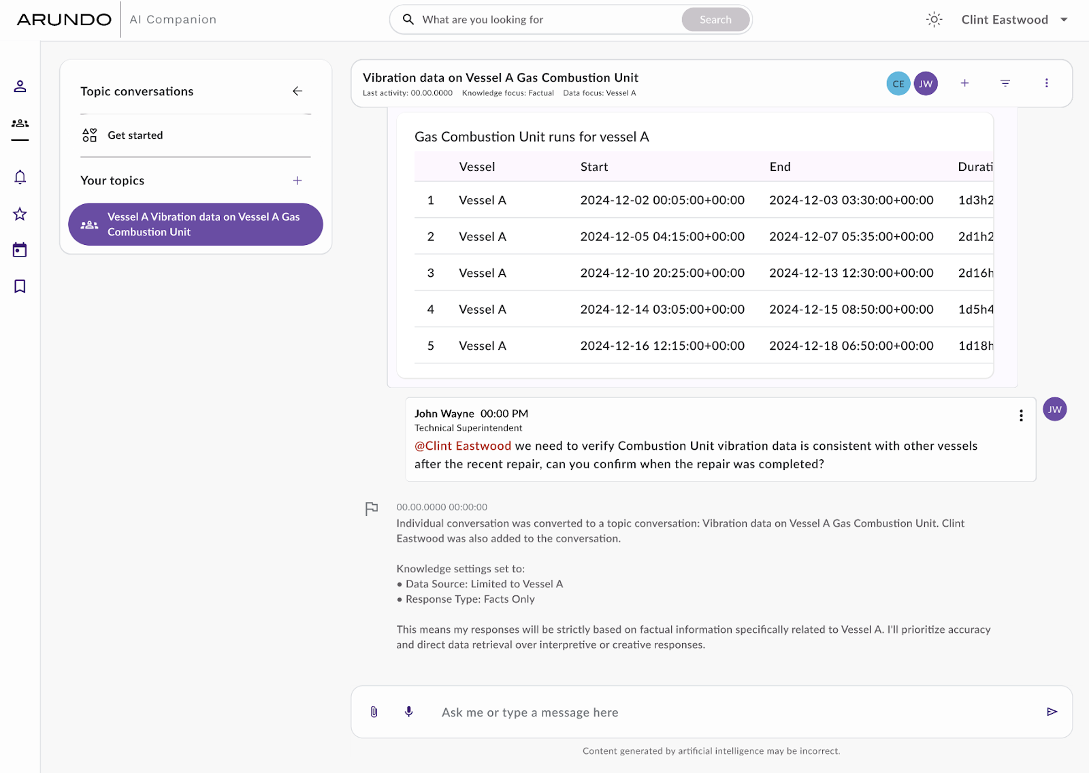Click the JW participant avatar in header
1089x773 pixels.
(x=926, y=84)
